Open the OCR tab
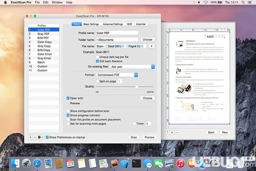The width and height of the screenshot is (256, 171). pos(129,24)
